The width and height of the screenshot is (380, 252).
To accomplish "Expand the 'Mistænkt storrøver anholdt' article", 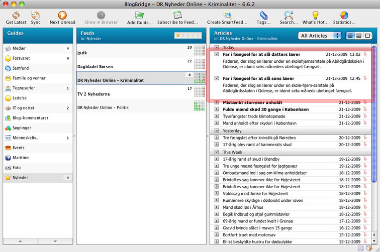I will pos(217,102).
